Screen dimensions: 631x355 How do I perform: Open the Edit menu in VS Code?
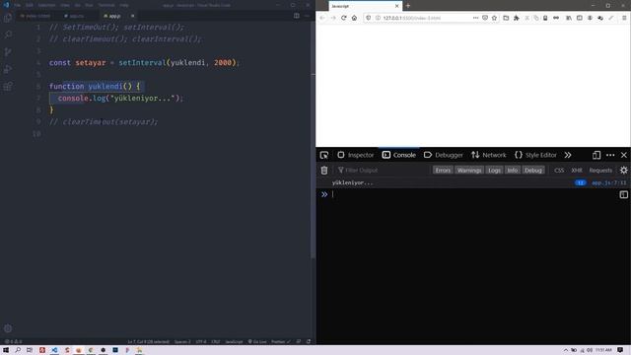30,5
